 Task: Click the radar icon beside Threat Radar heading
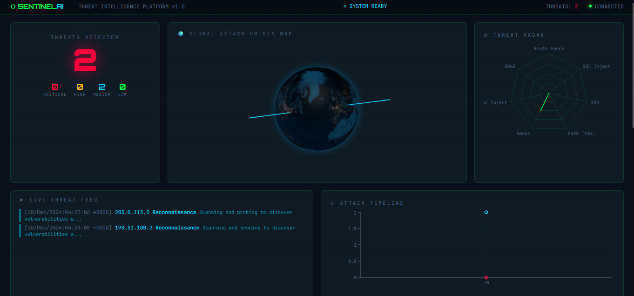486,35
